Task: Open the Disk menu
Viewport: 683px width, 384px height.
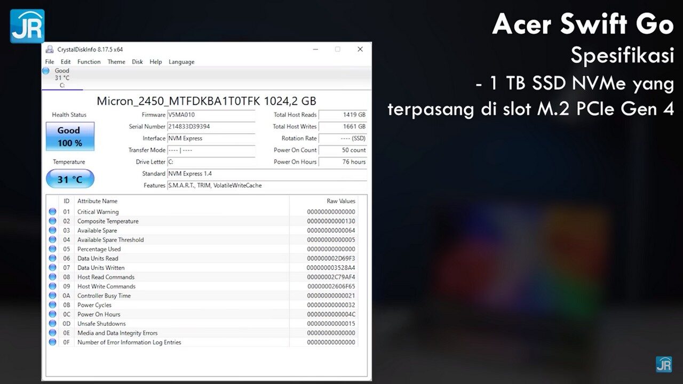Action: pos(137,62)
